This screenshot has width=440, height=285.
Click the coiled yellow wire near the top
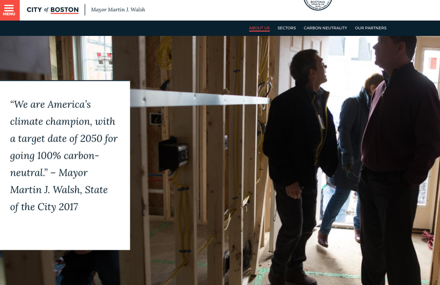[x=164, y=54]
